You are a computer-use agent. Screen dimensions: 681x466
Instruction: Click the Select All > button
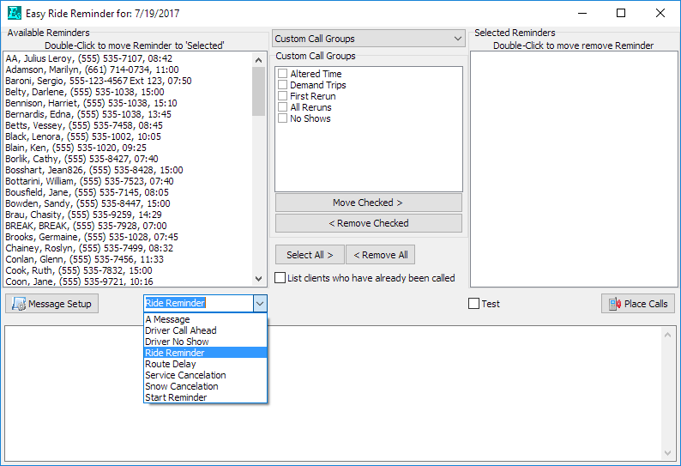310,255
